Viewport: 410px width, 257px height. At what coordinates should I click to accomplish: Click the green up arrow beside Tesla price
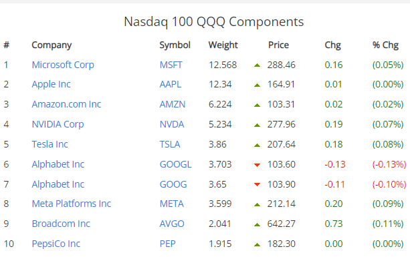pos(257,145)
